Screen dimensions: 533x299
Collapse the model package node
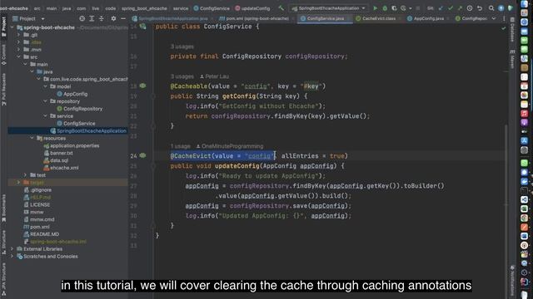click(45, 86)
